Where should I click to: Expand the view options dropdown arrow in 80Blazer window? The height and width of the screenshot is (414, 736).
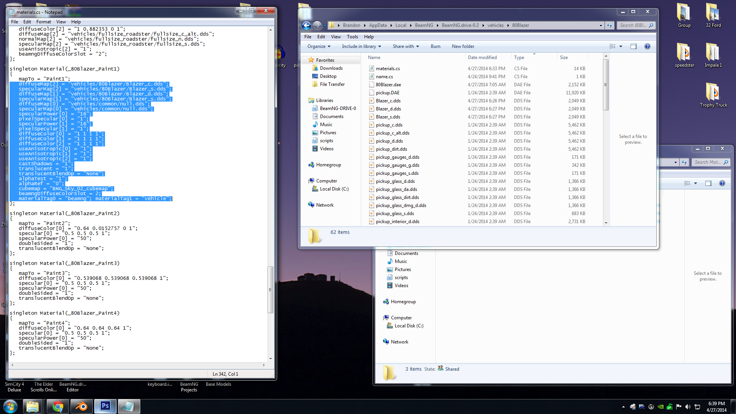(621, 46)
